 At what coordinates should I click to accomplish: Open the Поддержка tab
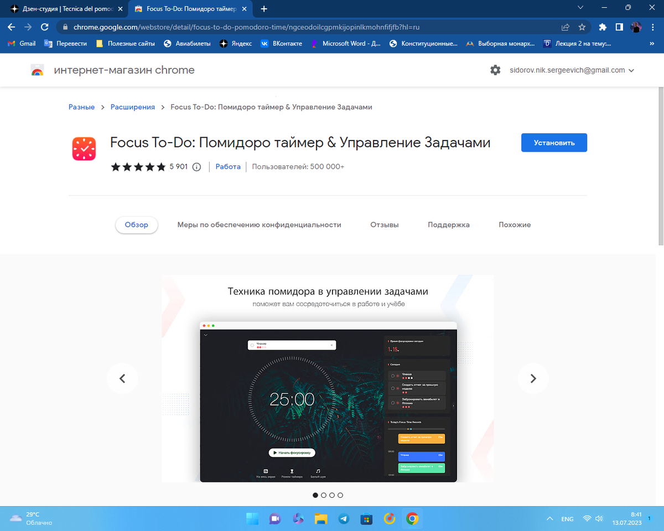(449, 225)
